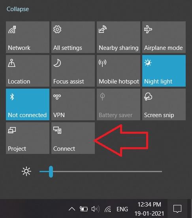Click the Screen snip tile
This screenshot has width=192, height=218.
164,104
